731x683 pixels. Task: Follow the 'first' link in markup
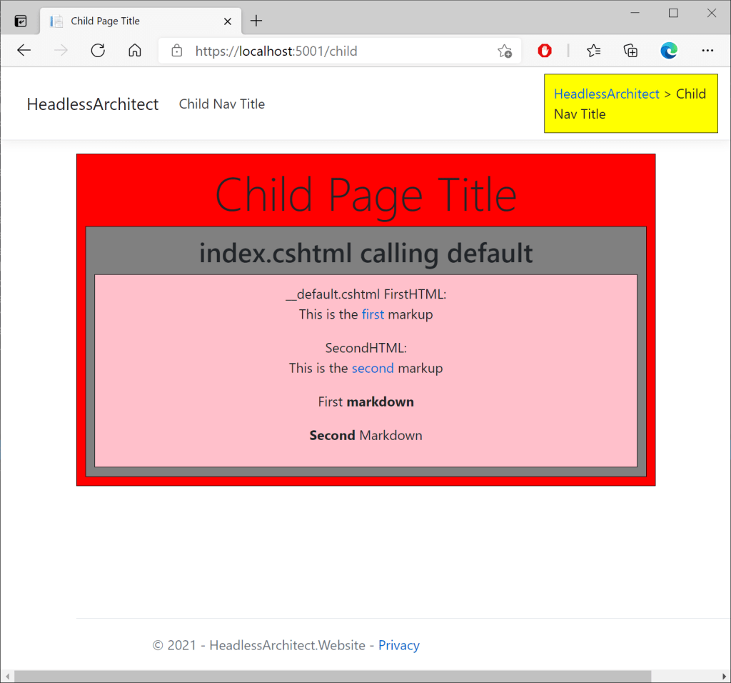(x=373, y=314)
